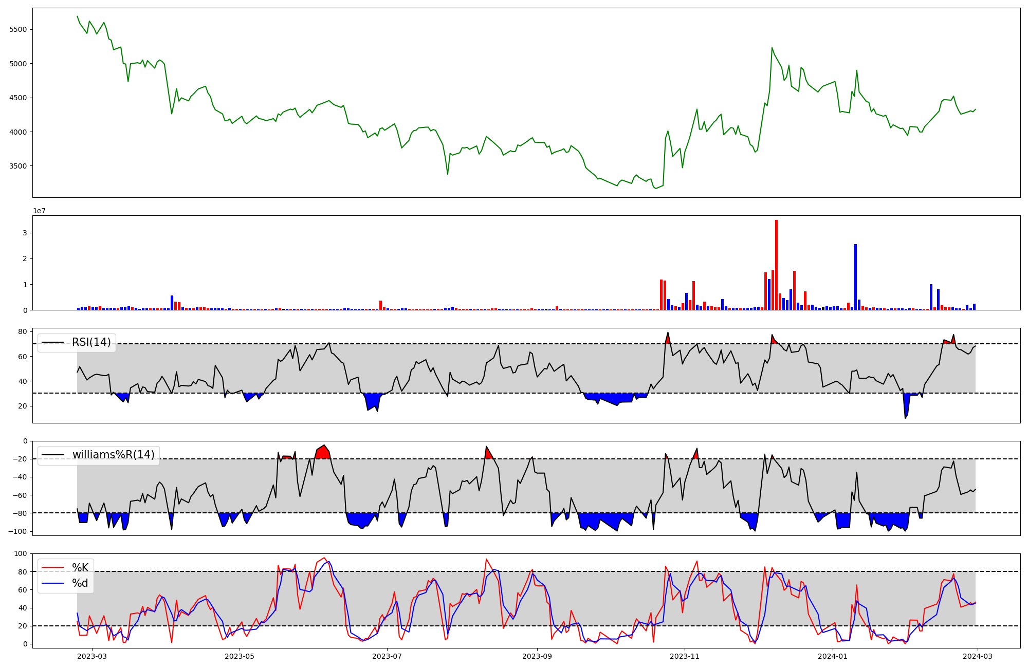Click the 5000 price axis tick label
The height and width of the screenshot is (668, 1028).
pyautogui.click(x=18, y=64)
